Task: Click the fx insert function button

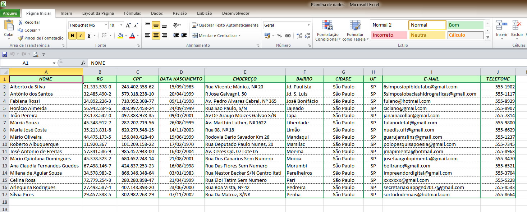Action: click(83, 63)
